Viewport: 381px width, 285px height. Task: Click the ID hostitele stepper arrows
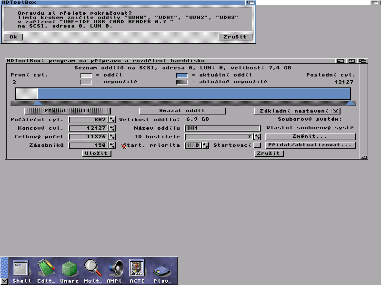point(258,137)
